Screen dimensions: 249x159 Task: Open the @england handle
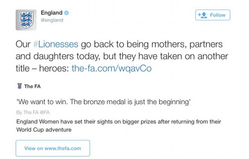click(x=52, y=20)
